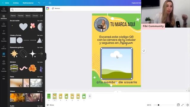Insert the triangle shape

click(39, 40)
